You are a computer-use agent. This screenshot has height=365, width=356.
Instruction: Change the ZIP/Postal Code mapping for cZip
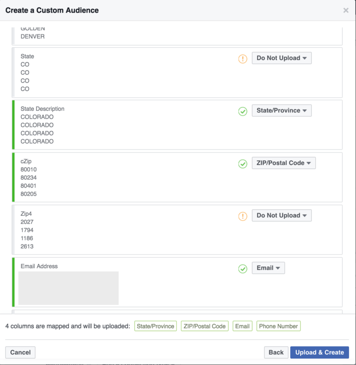point(284,163)
